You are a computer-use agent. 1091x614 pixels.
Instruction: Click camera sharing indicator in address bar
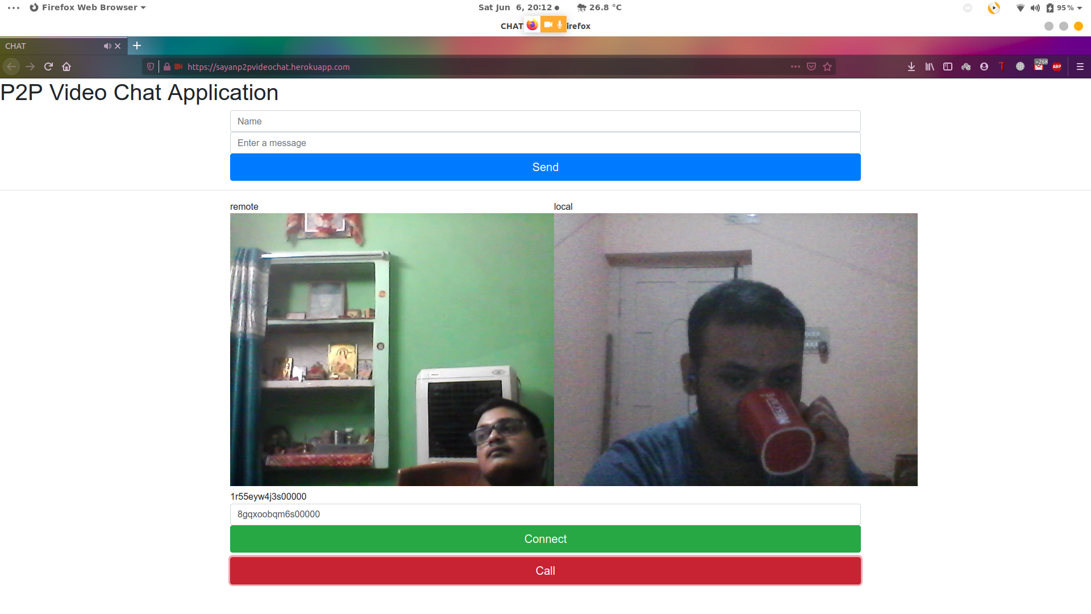178,67
